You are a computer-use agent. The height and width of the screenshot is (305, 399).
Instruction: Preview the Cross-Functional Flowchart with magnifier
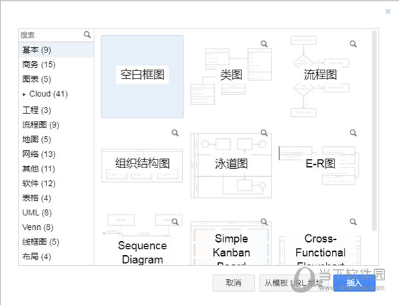[353, 222]
